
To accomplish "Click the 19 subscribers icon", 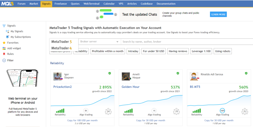I will click(176, 111).
